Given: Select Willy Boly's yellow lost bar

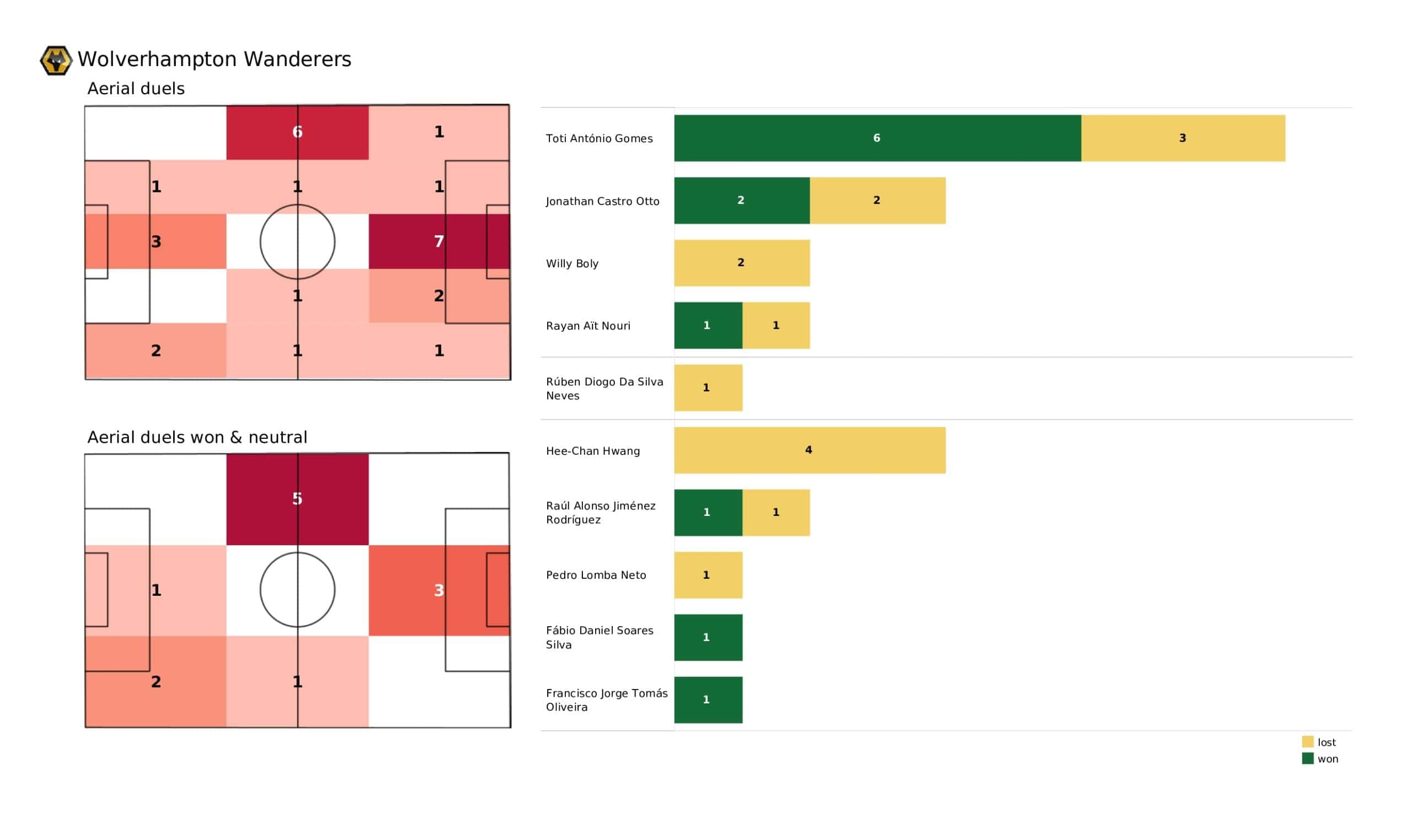Looking at the screenshot, I should [741, 263].
